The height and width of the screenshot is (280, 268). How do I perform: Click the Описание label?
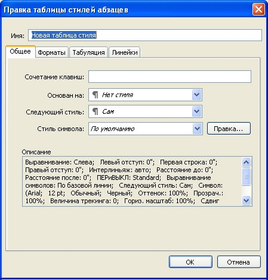(36, 152)
